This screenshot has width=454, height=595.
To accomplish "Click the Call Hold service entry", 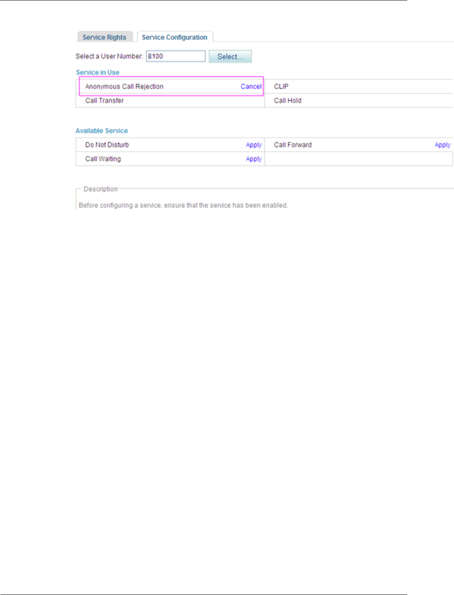I will pyautogui.click(x=288, y=101).
